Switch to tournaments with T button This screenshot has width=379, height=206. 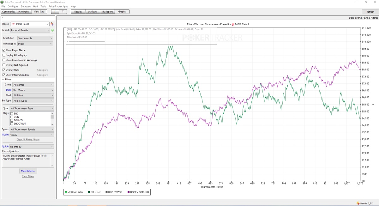(x=63, y=12)
